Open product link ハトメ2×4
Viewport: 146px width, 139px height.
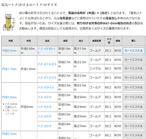click(x=45, y=107)
